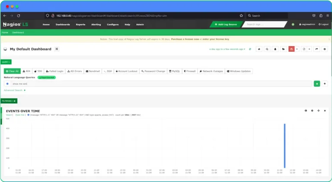Click Zoom Out in Events Over Time panel
The image size is (332, 182).
[20, 115]
